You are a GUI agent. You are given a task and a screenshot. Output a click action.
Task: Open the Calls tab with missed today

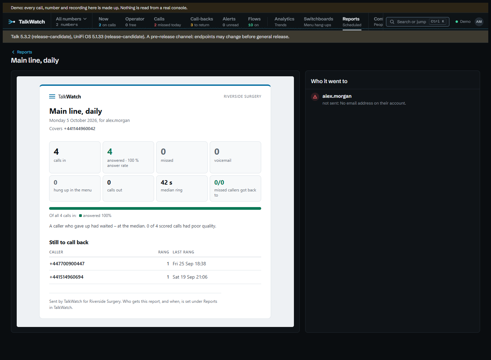[x=167, y=21]
